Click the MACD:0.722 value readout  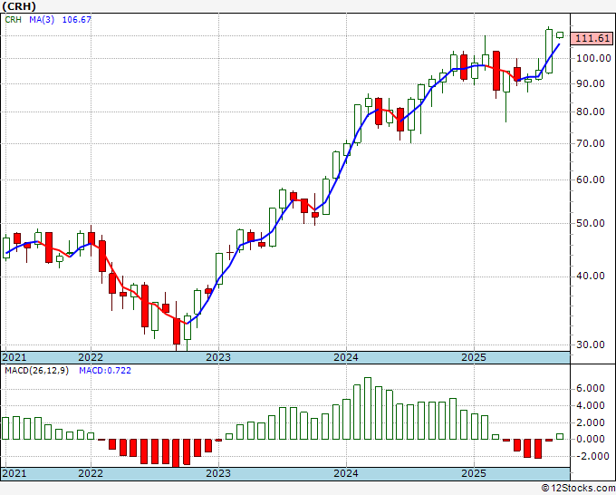pos(105,371)
